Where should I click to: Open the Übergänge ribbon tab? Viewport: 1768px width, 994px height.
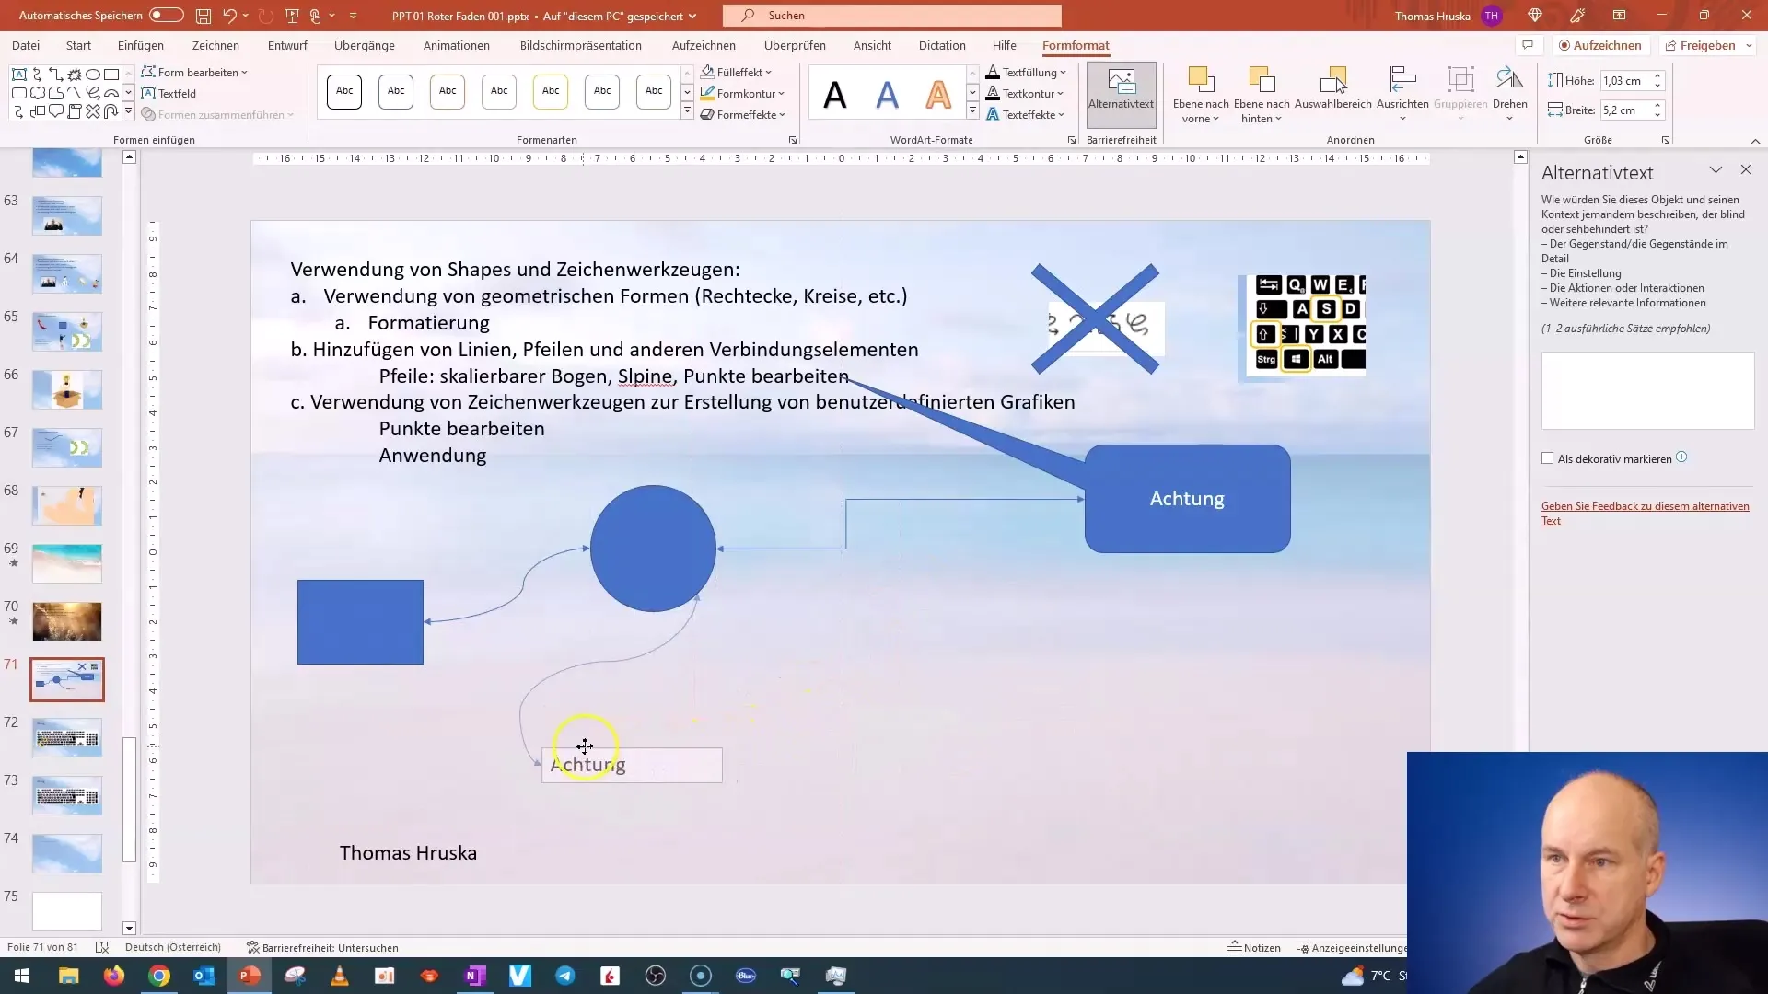365,45
